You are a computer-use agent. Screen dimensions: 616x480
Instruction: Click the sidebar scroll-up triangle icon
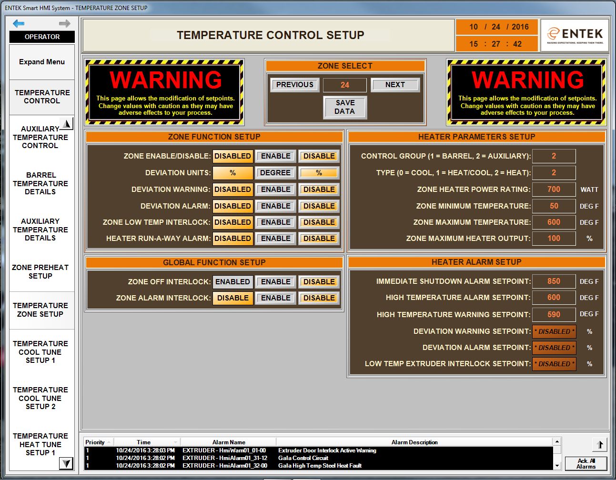pos(67,123)
